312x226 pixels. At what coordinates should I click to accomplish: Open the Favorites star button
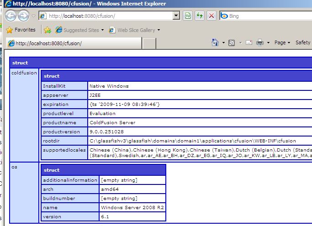point(21,30)
